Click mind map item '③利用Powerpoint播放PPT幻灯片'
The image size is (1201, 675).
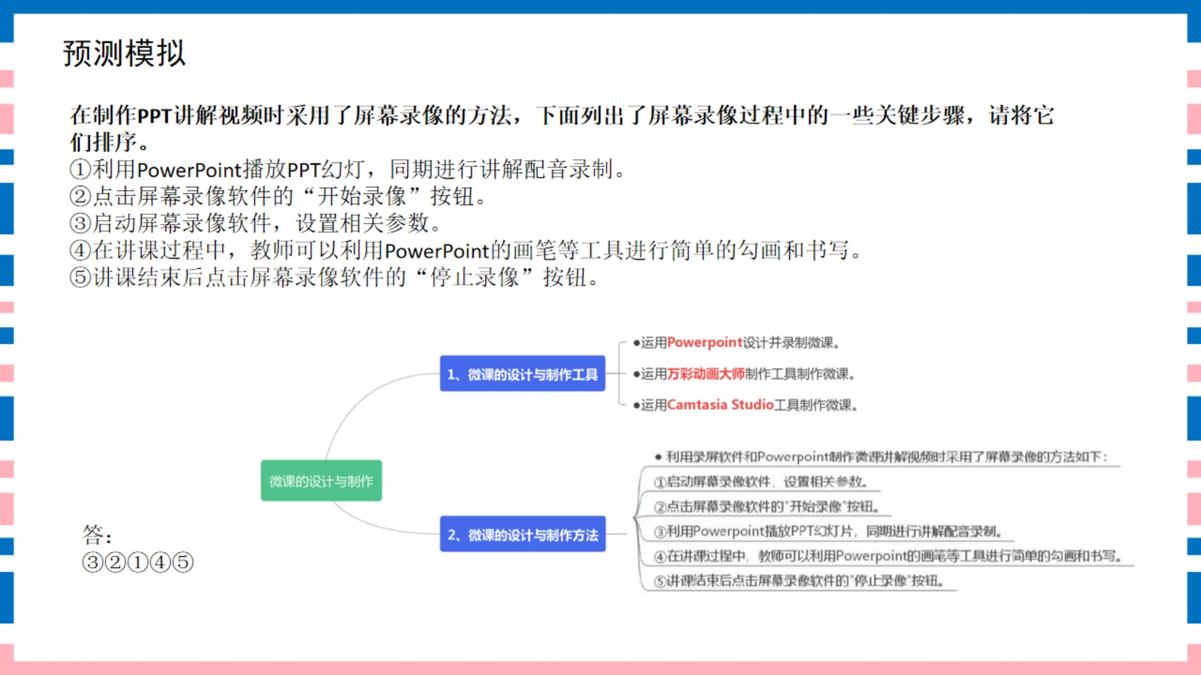pos(828,531)
